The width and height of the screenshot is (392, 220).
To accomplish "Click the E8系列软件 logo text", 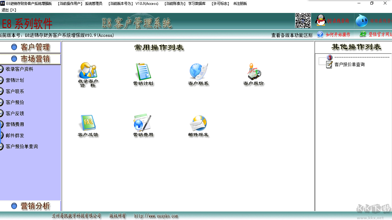I will point(27,24).
